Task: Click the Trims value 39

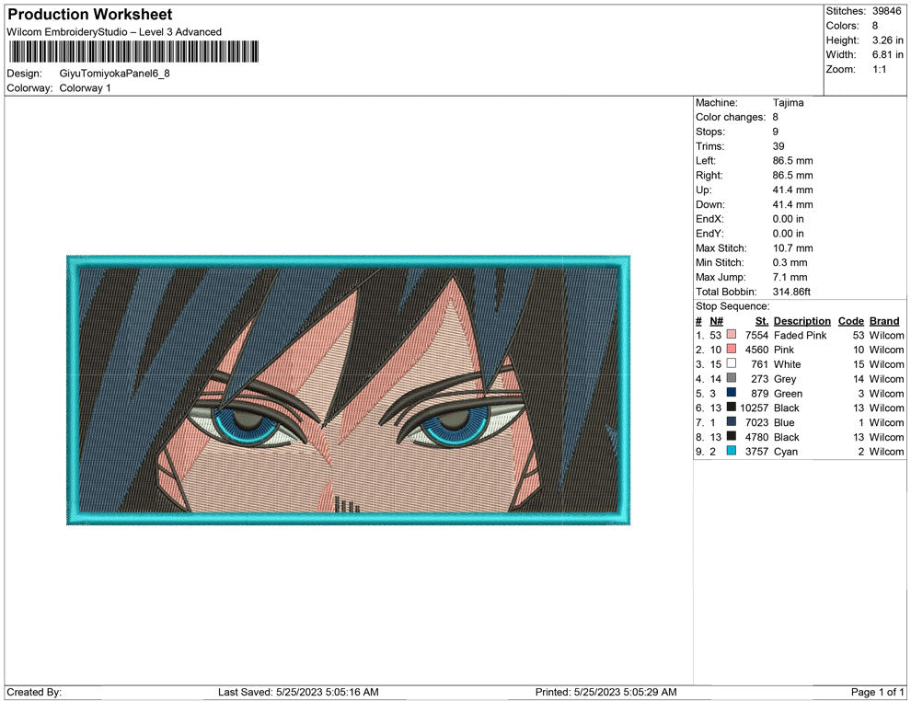Action: [778, 146]
